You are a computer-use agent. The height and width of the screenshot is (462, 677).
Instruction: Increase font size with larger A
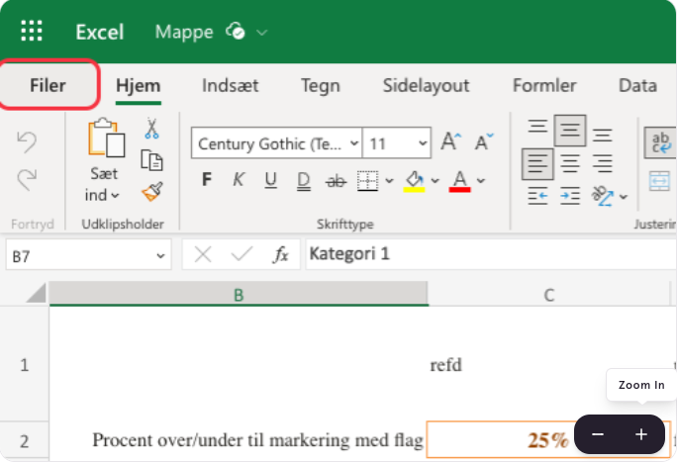pos(450,141)
